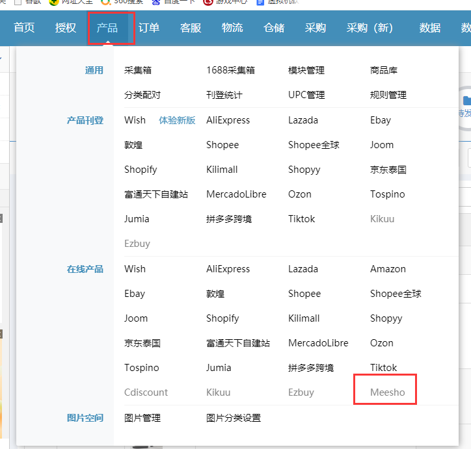Go to the 订单 navigation tab

coord(149,28)
